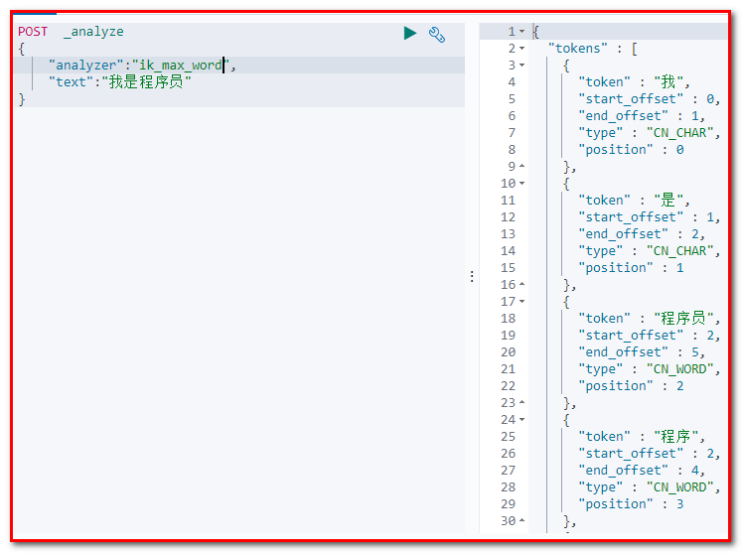Collapse the "tokens" array at line 2
The height and width of the screenshot is (553, 742).
coord(522,49)
